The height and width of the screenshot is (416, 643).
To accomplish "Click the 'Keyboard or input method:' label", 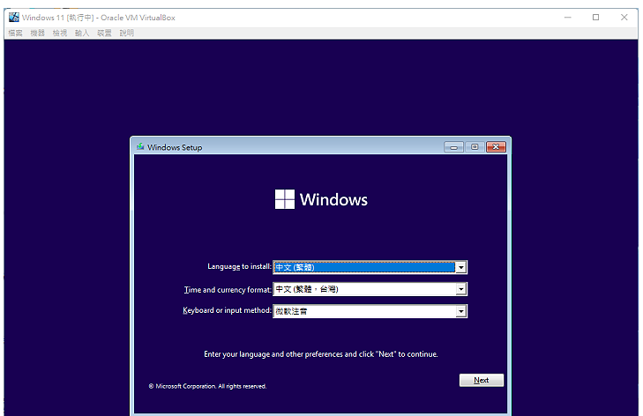I will (227, 310).
